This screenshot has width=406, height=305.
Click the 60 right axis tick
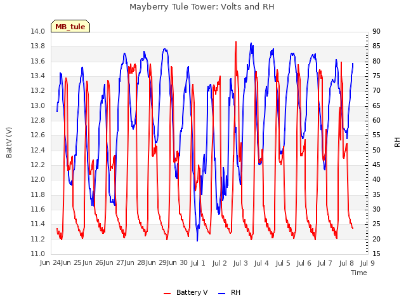click(x=376, y=121)
